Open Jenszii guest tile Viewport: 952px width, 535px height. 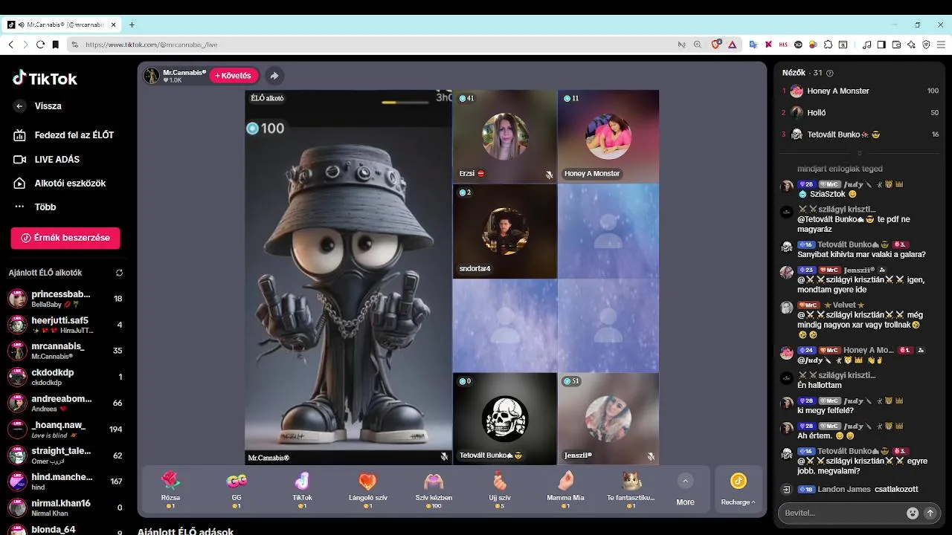point(608,419)
